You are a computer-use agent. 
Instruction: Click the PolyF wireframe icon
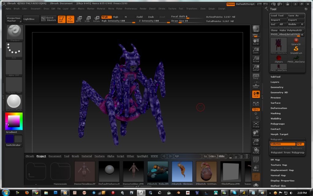[x=256, y=159]
